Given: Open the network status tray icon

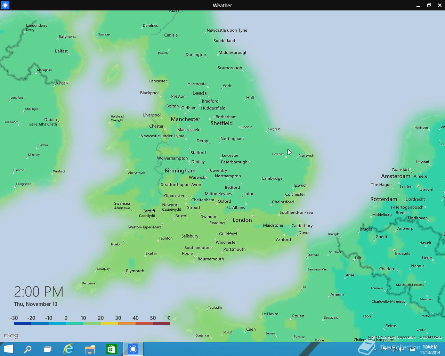Looking at the screenshot, I should pyautogui.click(x=393, y=349).
